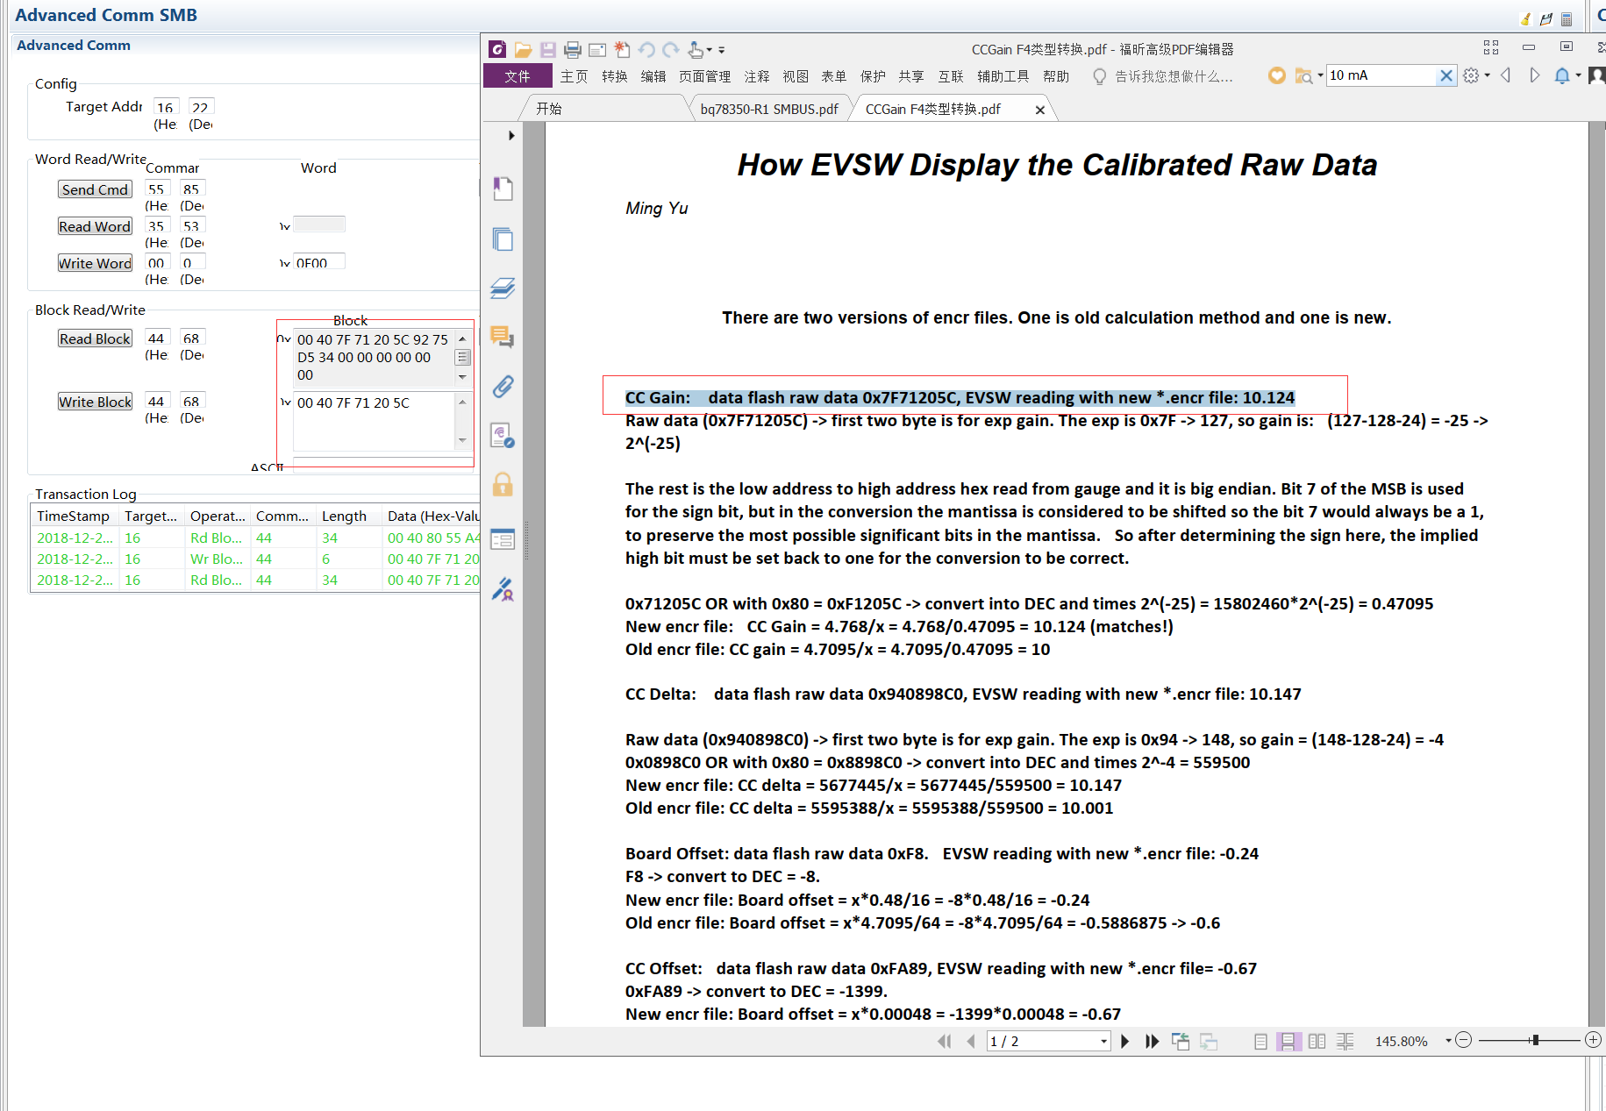The width and height of the screenshot is (1606, 1111).
Task: Toggle continuous page view mode
Action: (1288, 1041)
